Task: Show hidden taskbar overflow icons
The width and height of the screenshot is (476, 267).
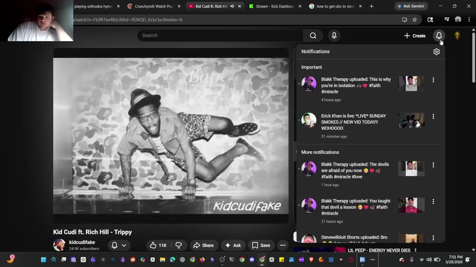Action: 373,260
